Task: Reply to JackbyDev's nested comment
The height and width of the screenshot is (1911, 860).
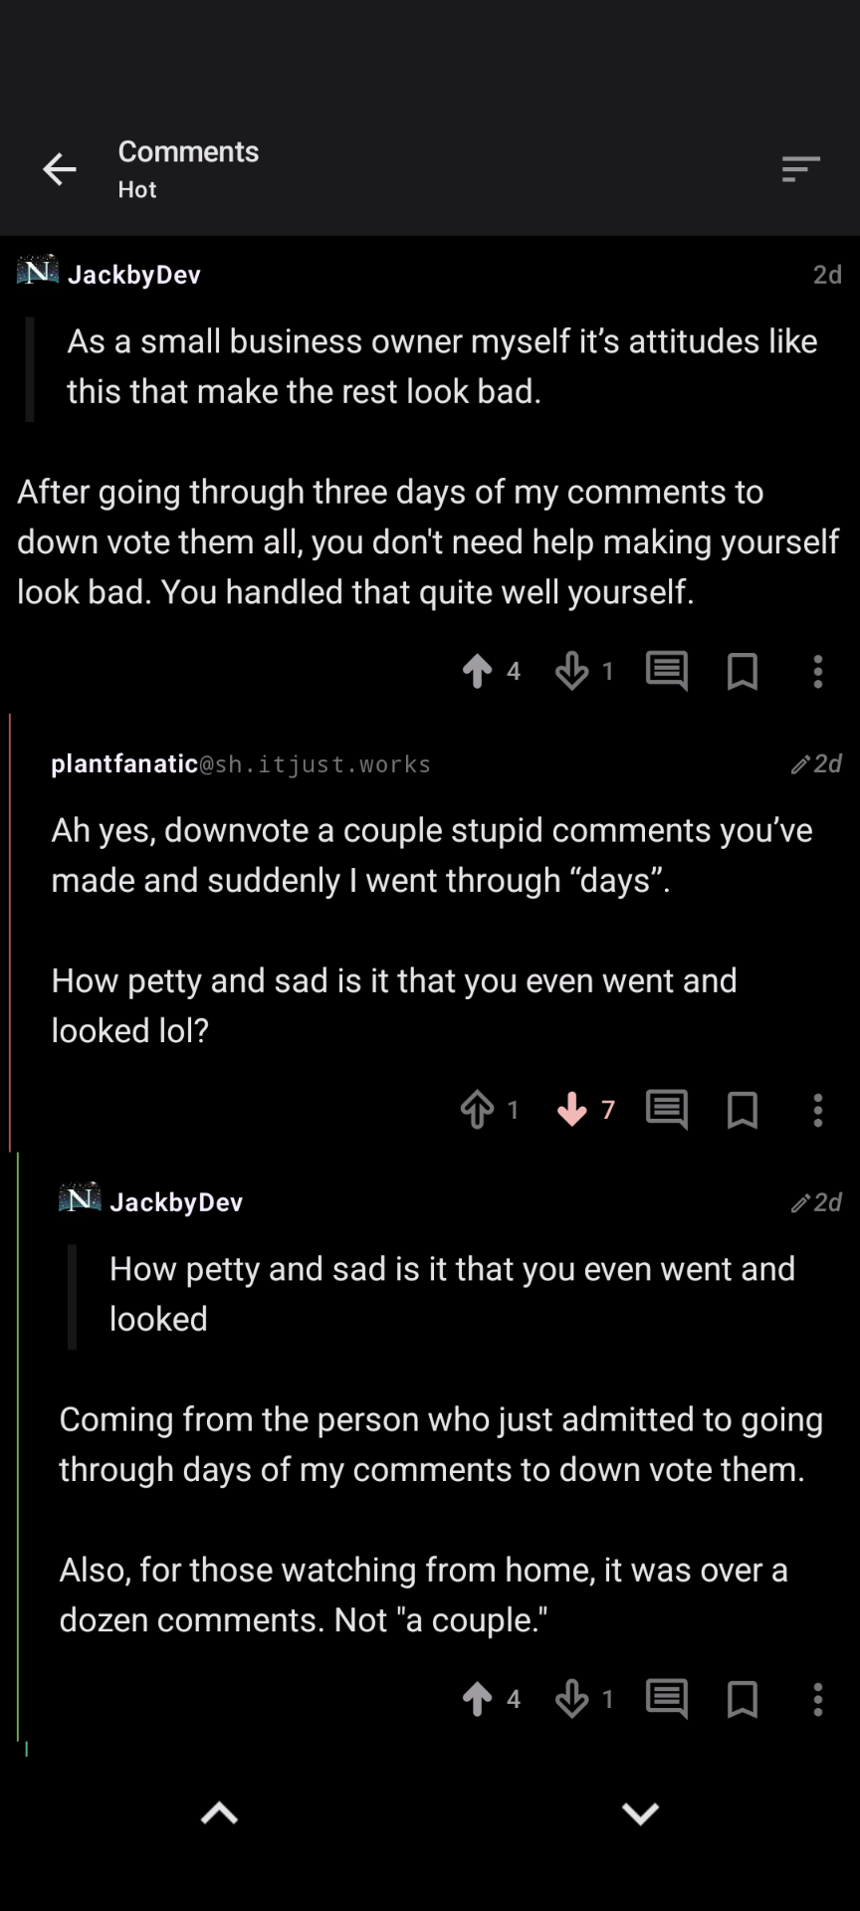Action: click(666, 1698)
